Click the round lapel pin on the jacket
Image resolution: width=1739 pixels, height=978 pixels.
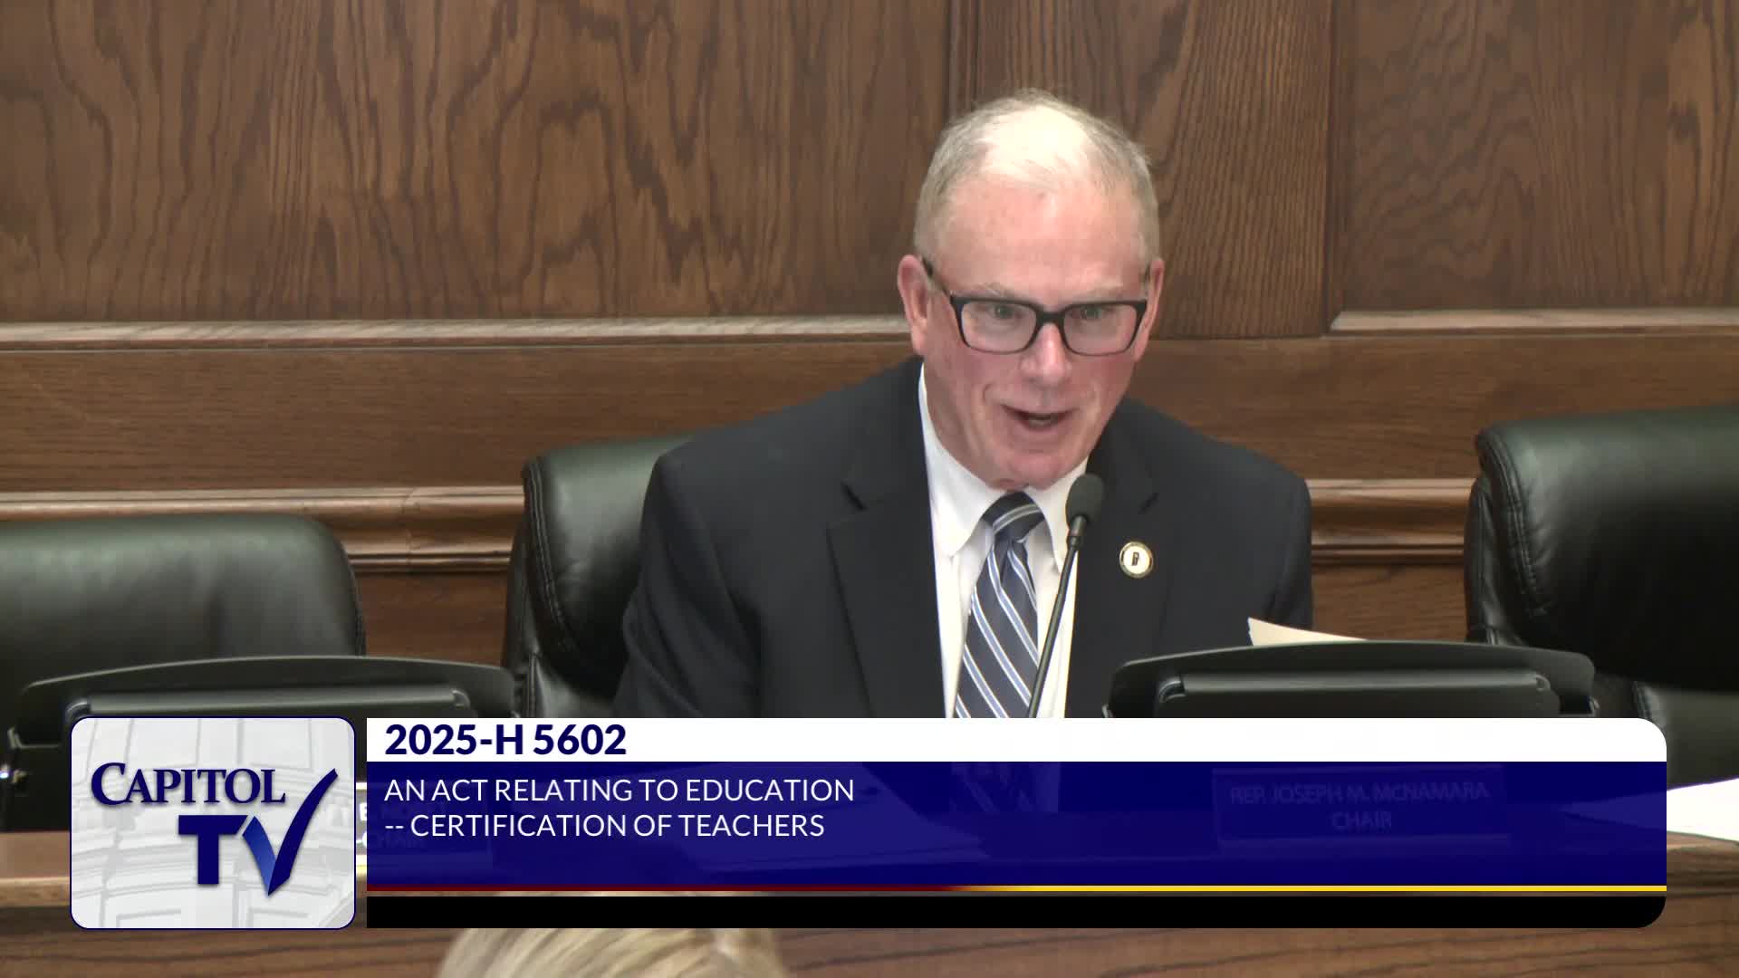pyautogui.click(x=1135, y=559)
